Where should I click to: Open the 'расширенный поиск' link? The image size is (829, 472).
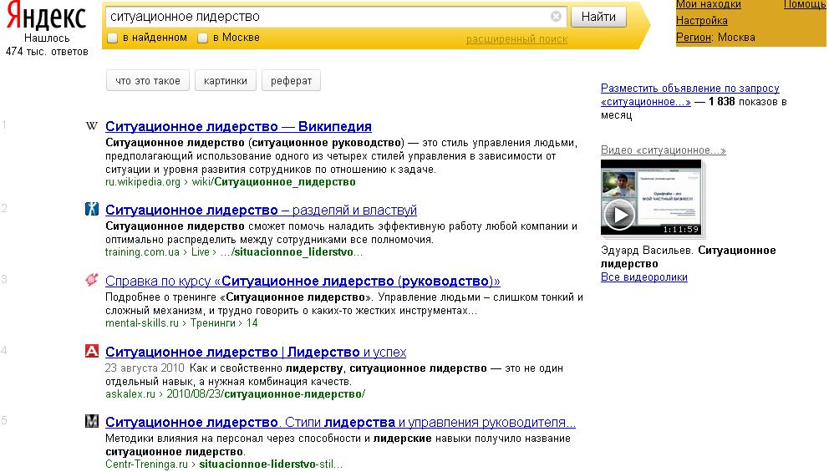click(516, 39)
